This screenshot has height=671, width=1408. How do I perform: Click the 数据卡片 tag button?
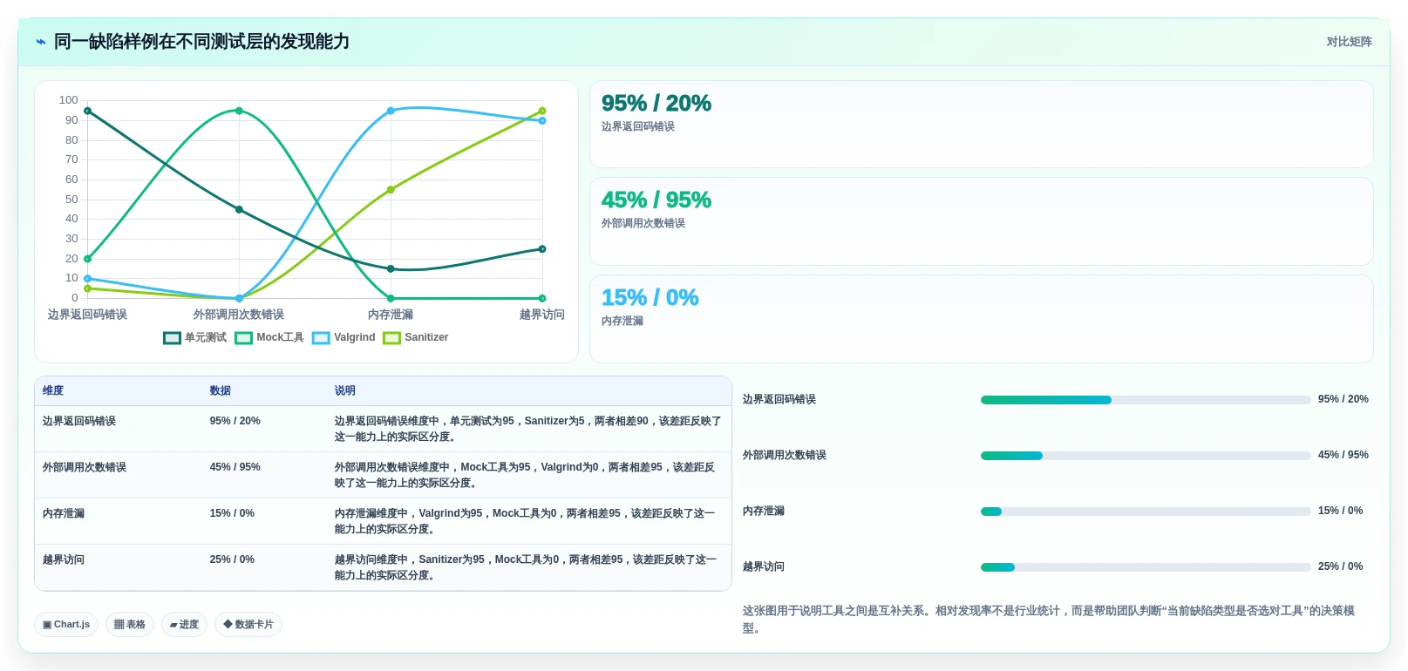tap(248, 625)
